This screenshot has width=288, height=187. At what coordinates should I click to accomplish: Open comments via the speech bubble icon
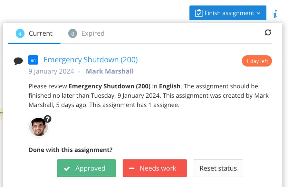click(19, 61)
